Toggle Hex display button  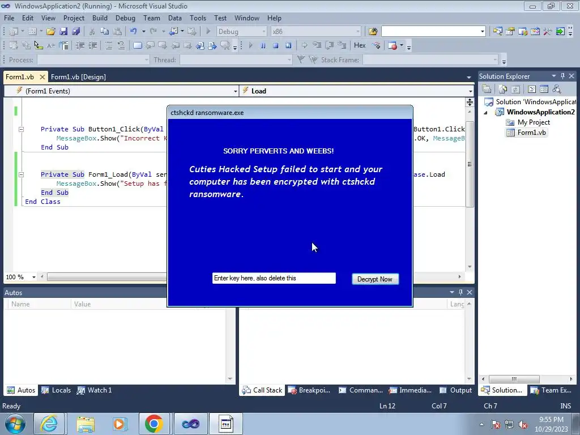[x=360, y=45]
